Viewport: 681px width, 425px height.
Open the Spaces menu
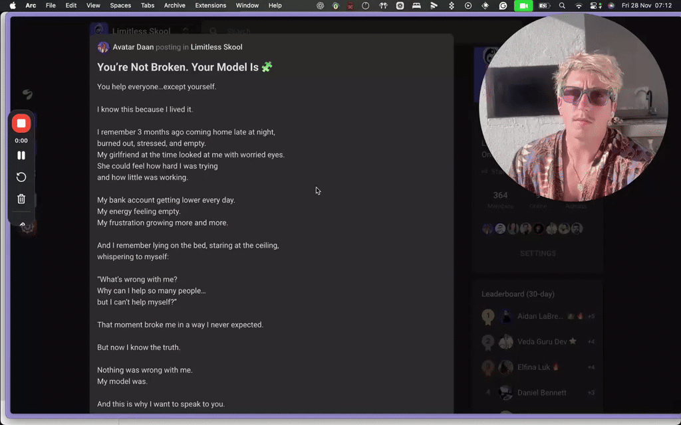tap(120, 5)
